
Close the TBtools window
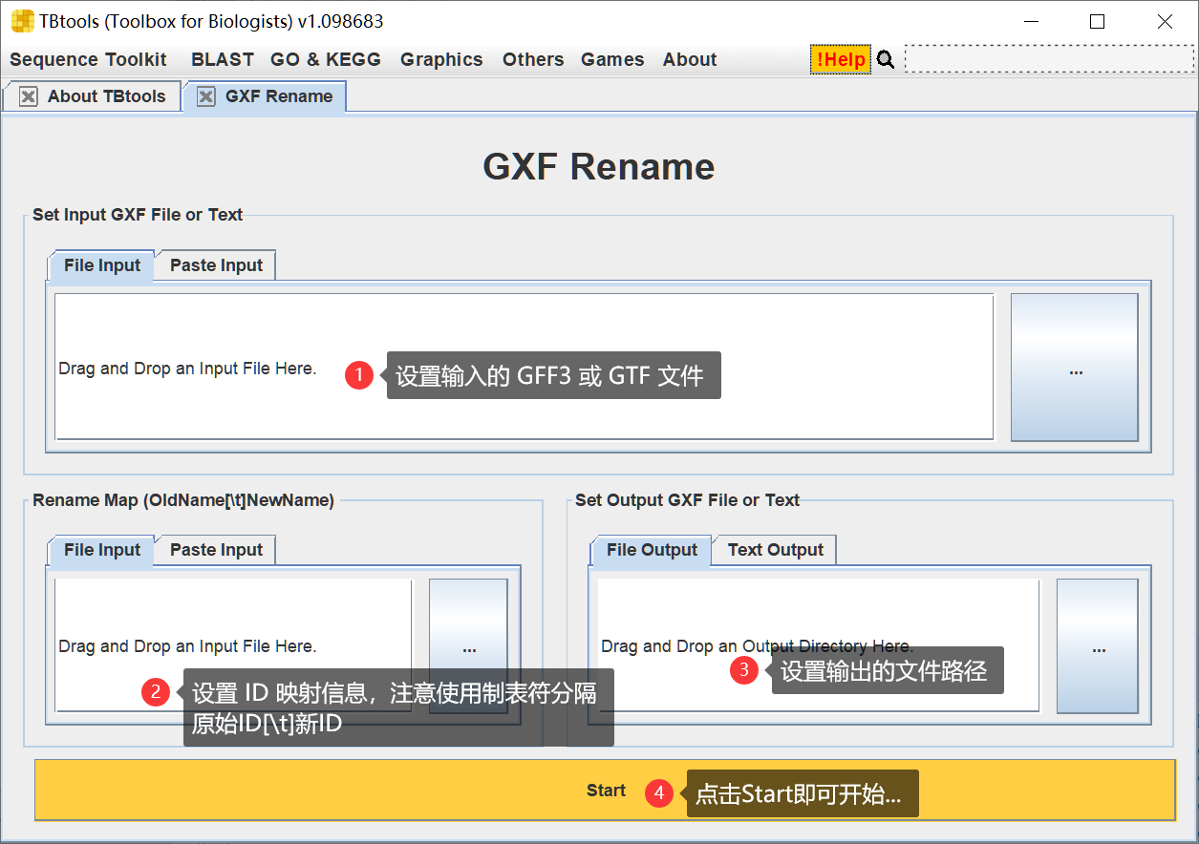1165,21
